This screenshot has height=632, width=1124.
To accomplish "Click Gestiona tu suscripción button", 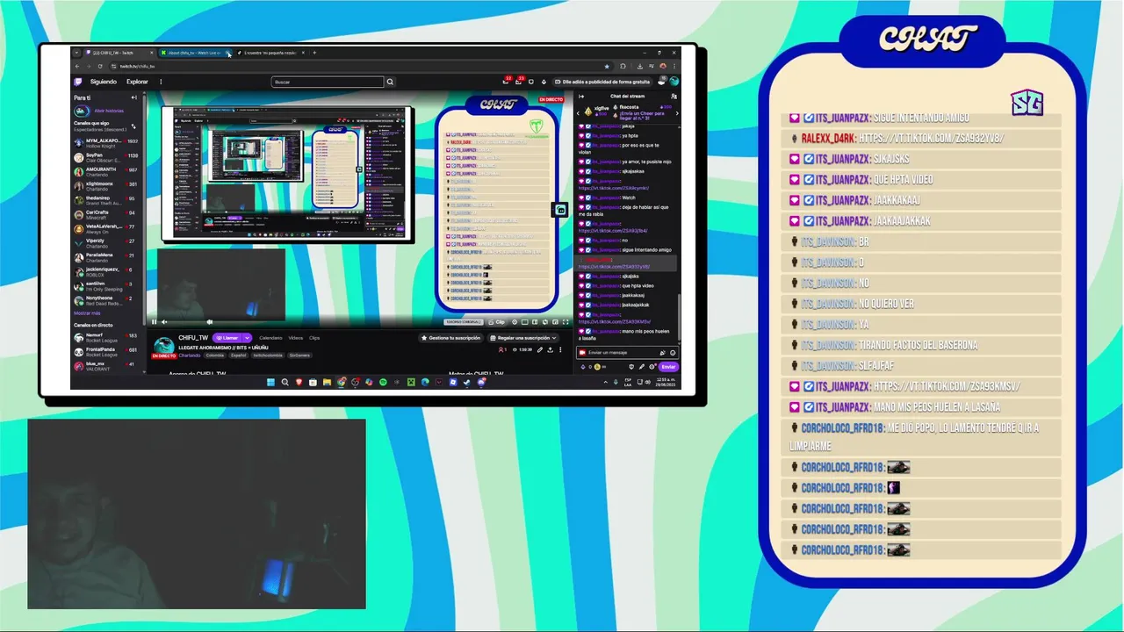I will 451,338.
